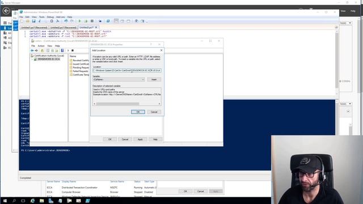Click Cancel in the ECA Properties dialog
The width and height of the screenshot is (363, 204).
125,139
